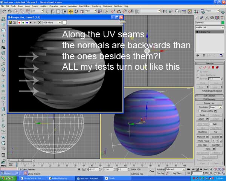Open the Material Editor spheres icon
Viewport: 226px width, 181px height.
pos(196,11)
